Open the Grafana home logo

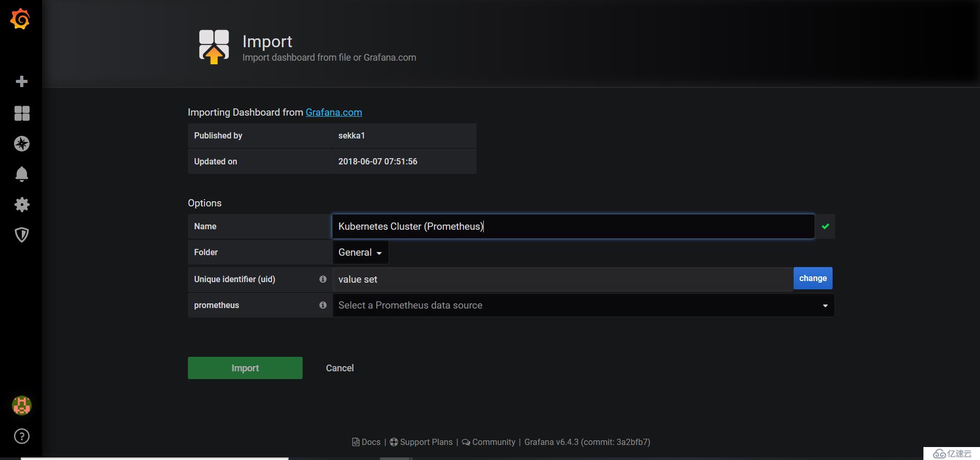(20, 19)
